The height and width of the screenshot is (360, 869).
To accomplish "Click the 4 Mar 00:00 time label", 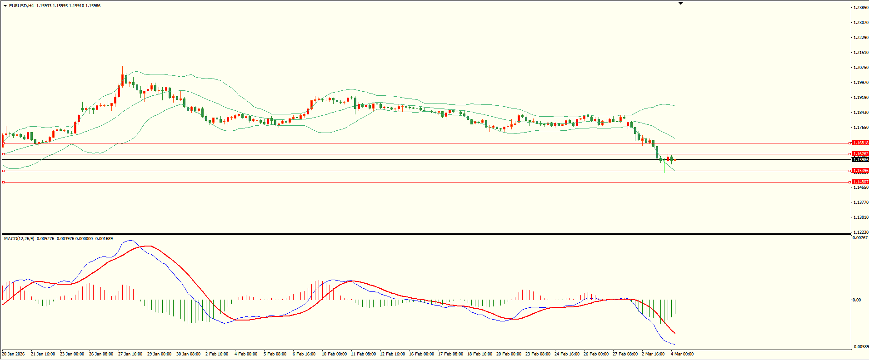I will pos(682,354).
